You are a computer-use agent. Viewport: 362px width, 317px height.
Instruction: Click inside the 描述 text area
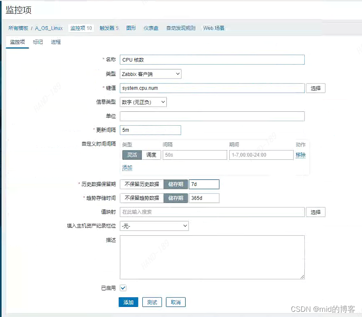[x=212, y=258]
